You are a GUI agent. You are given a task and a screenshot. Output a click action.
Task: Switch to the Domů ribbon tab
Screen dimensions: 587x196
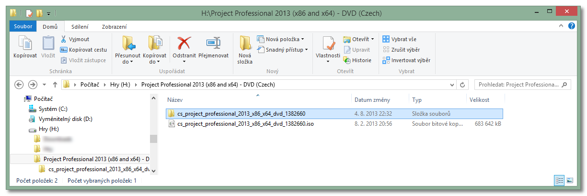(x=50, y=27)
